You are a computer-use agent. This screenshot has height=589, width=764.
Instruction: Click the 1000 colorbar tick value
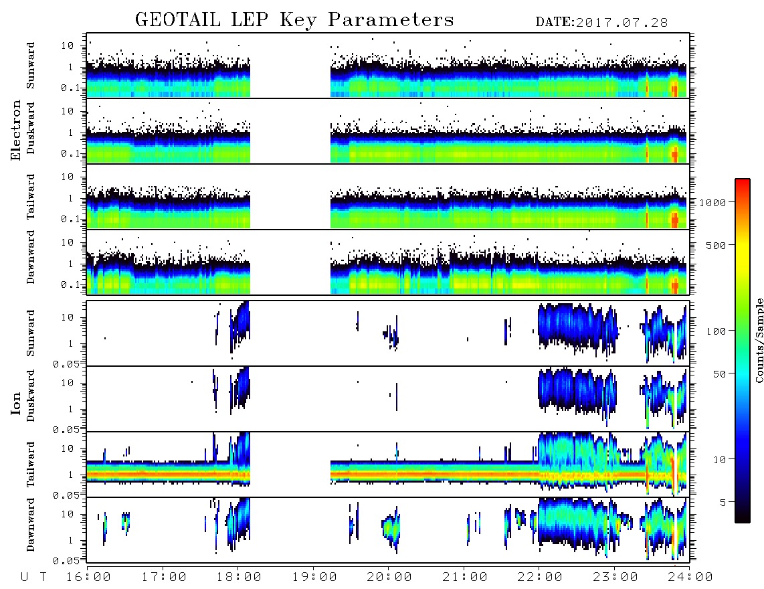[712, 203]
